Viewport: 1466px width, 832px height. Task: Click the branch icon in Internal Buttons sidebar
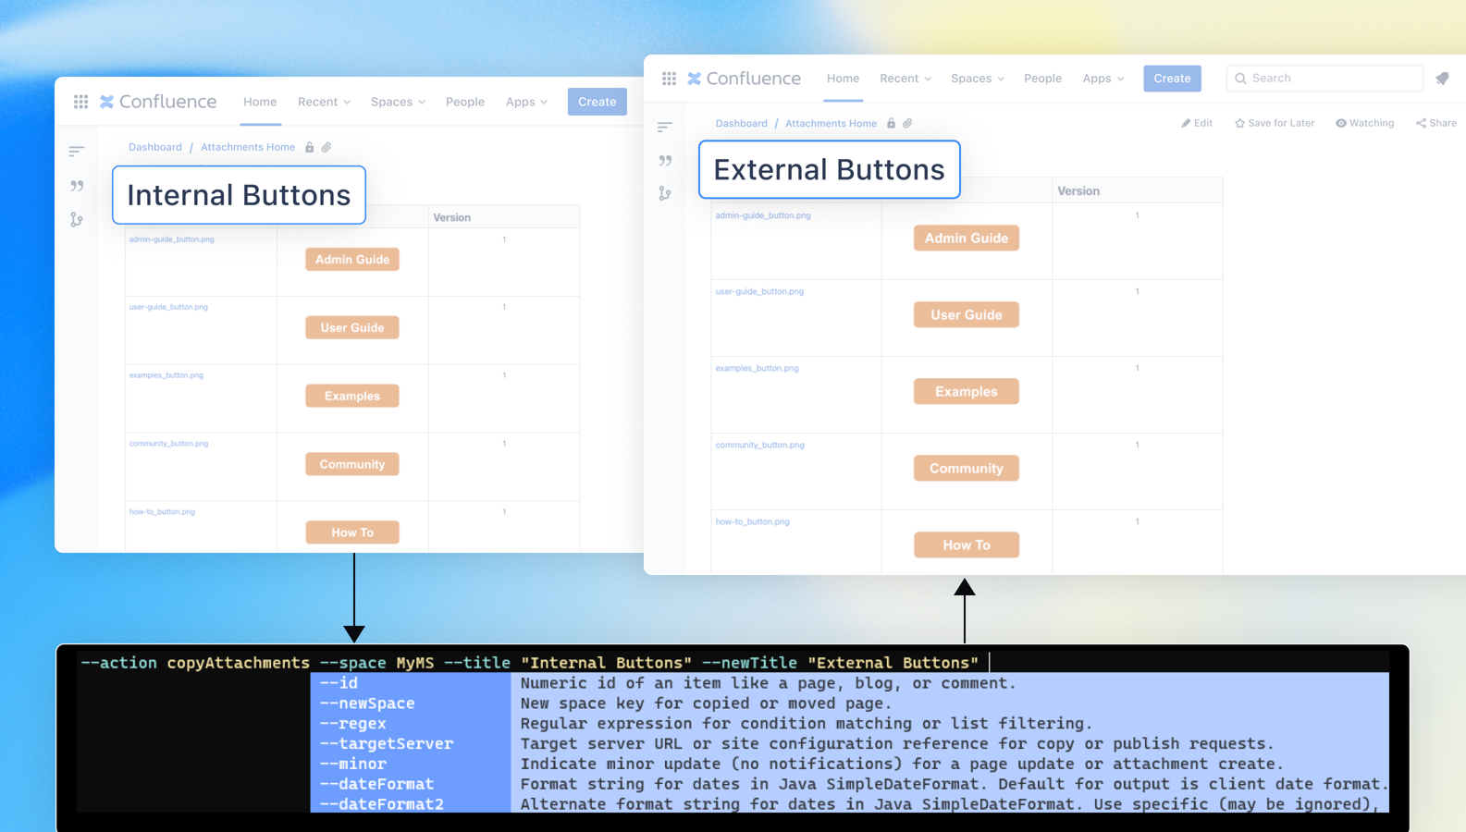coord(77,219)
